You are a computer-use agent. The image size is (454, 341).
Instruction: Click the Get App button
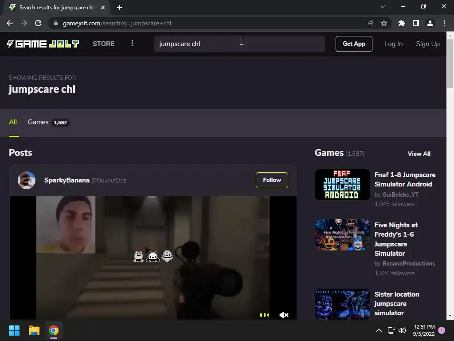click(x=354, y=44)
